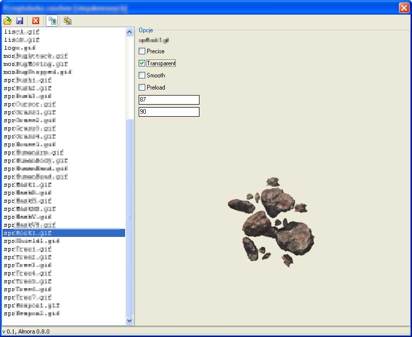This screenshot has width=412, height=337.
Task: Close the window with red X button
Action: point(403,8)
